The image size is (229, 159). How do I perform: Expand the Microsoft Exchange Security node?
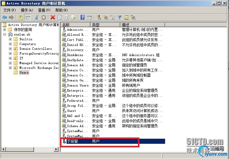tap(10, 68)
